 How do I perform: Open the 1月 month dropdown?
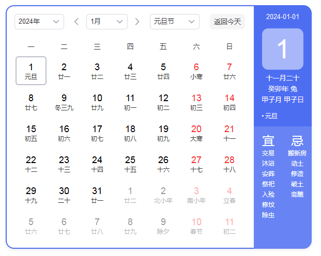coord(106,22)
